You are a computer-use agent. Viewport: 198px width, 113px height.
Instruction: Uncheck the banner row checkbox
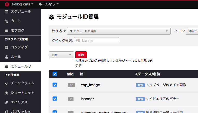tap(55, 99)
